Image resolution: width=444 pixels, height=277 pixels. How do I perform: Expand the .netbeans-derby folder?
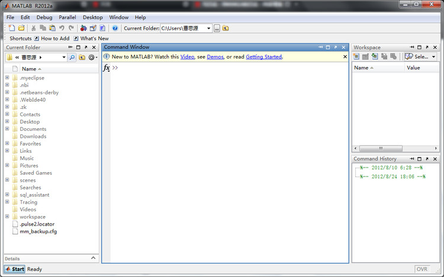point(7,92)
